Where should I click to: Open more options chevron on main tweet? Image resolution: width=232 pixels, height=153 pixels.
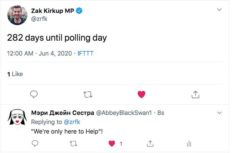pos(219,10)
